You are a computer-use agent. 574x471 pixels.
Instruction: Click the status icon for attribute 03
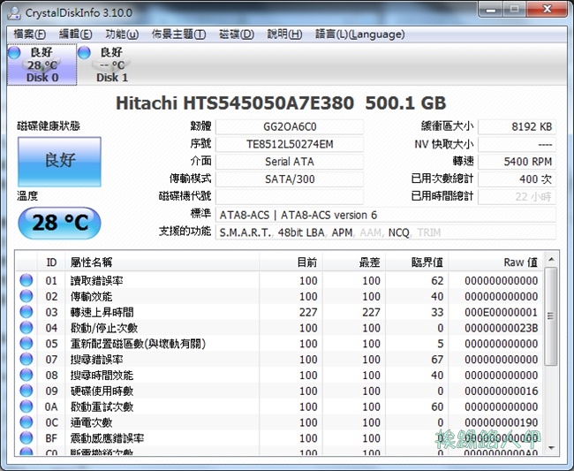26,312
